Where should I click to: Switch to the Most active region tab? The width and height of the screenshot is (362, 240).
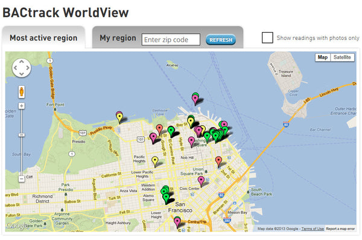(43, 37)
